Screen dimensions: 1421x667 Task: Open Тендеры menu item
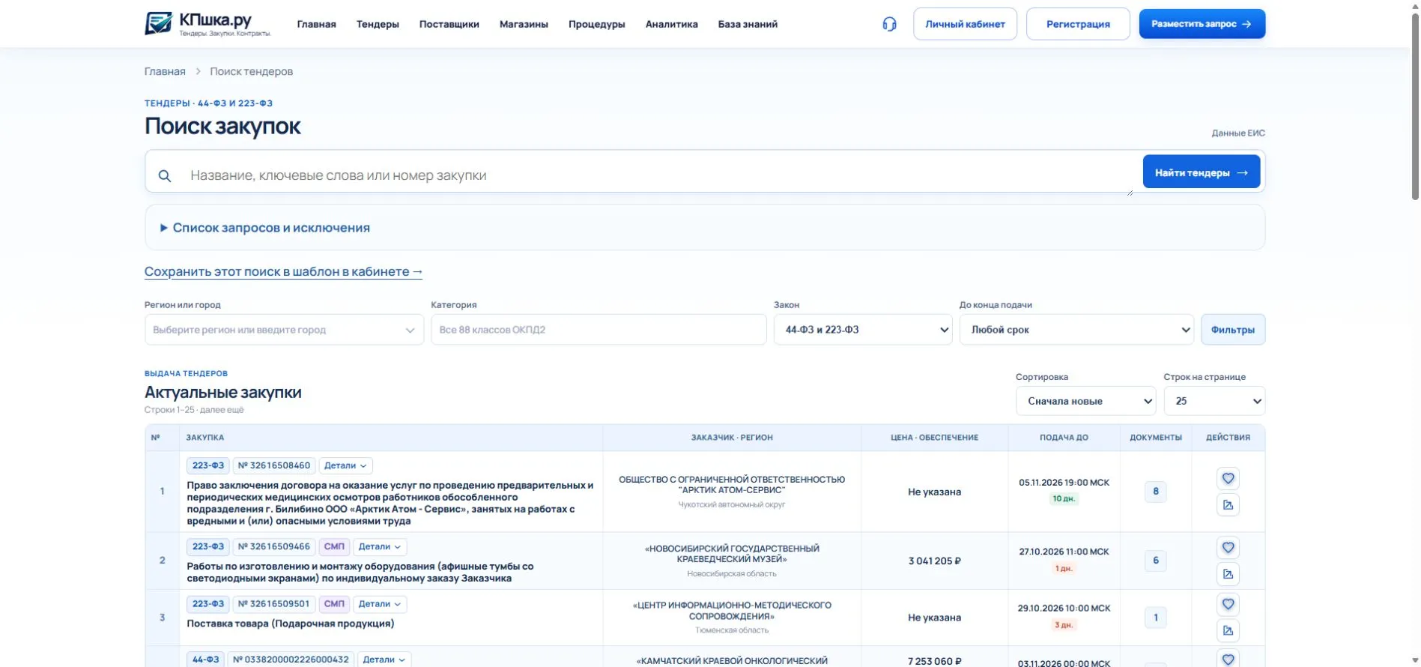coord(378,24)
